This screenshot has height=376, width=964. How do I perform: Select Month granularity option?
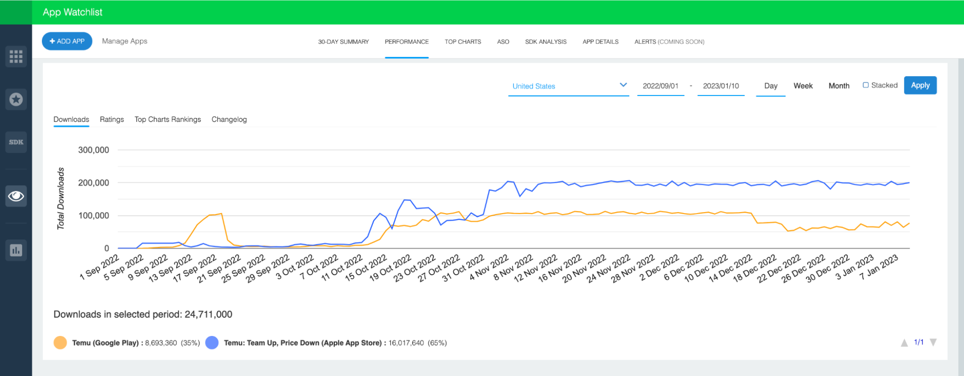pyautogui.click(x=839, y=86)
